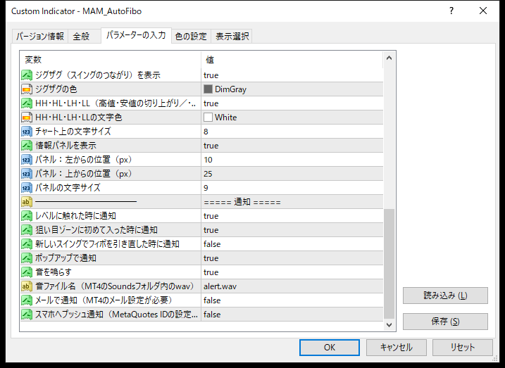Click the bool icon beside 情報パネルを表示

27,146
